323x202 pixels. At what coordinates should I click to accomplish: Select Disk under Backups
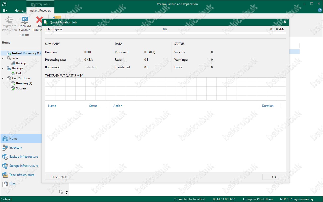pyautogui.click(x=19, y=73)
